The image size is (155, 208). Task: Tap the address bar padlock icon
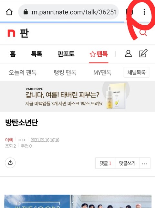tap(26, 12)
